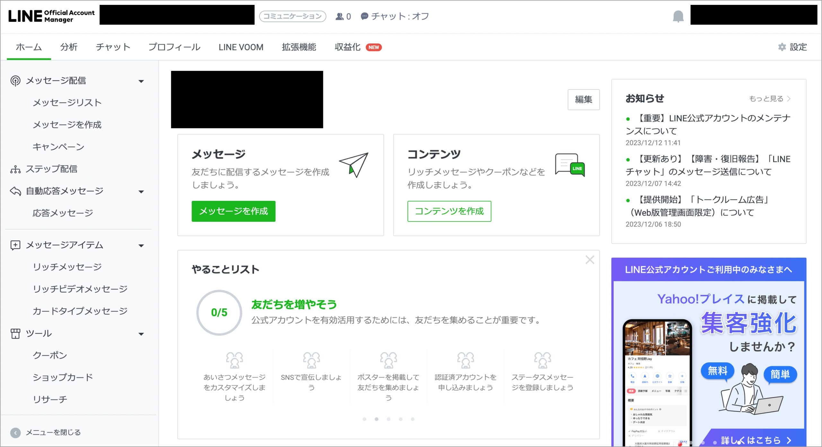Click the NEW badge next to 収益化
The image size is (822, 447).
[373, 47]
